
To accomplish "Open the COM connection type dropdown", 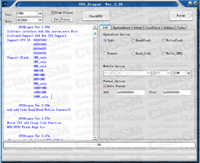I will pyautogui.click(x=189, y=73).
